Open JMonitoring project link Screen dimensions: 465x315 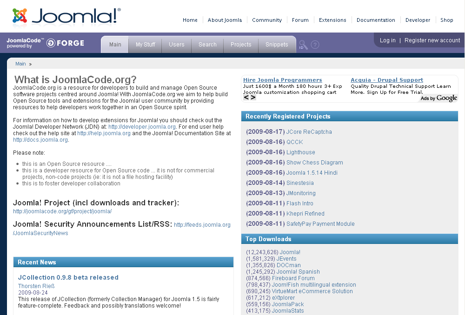pos(301,193)
